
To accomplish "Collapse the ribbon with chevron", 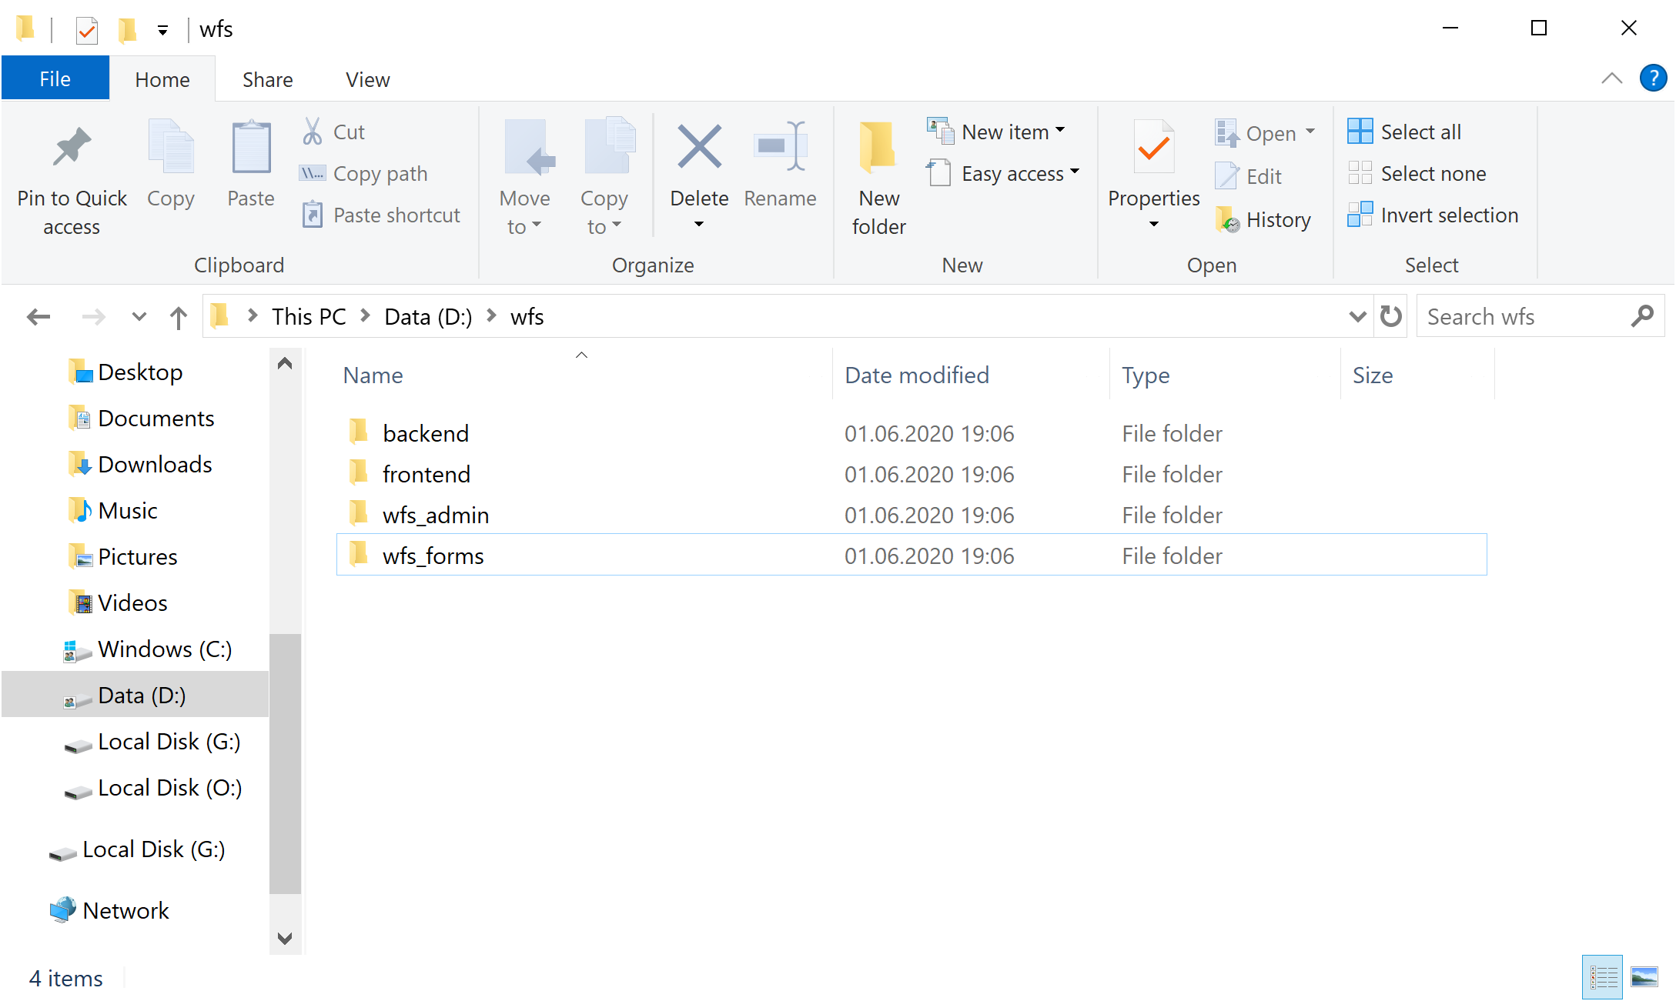I will [1611, 78].
